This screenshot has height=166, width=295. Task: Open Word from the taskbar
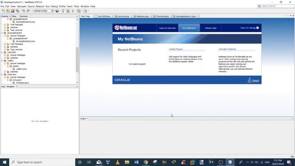(136, 162)
